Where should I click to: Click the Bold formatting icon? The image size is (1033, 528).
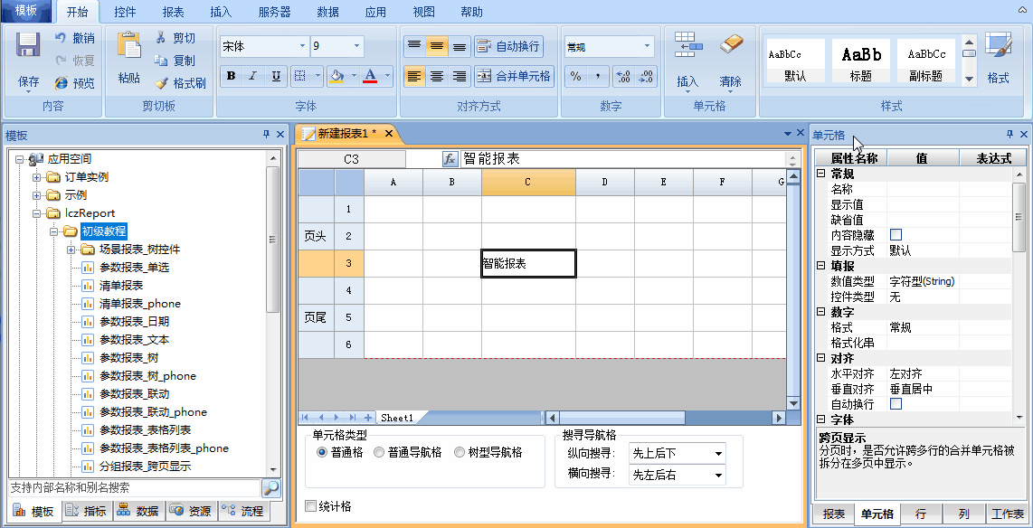[232, 76]
